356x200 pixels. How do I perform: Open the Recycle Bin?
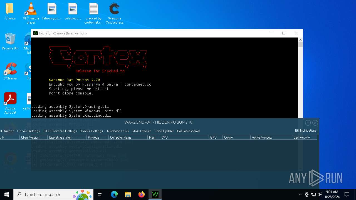10,42
